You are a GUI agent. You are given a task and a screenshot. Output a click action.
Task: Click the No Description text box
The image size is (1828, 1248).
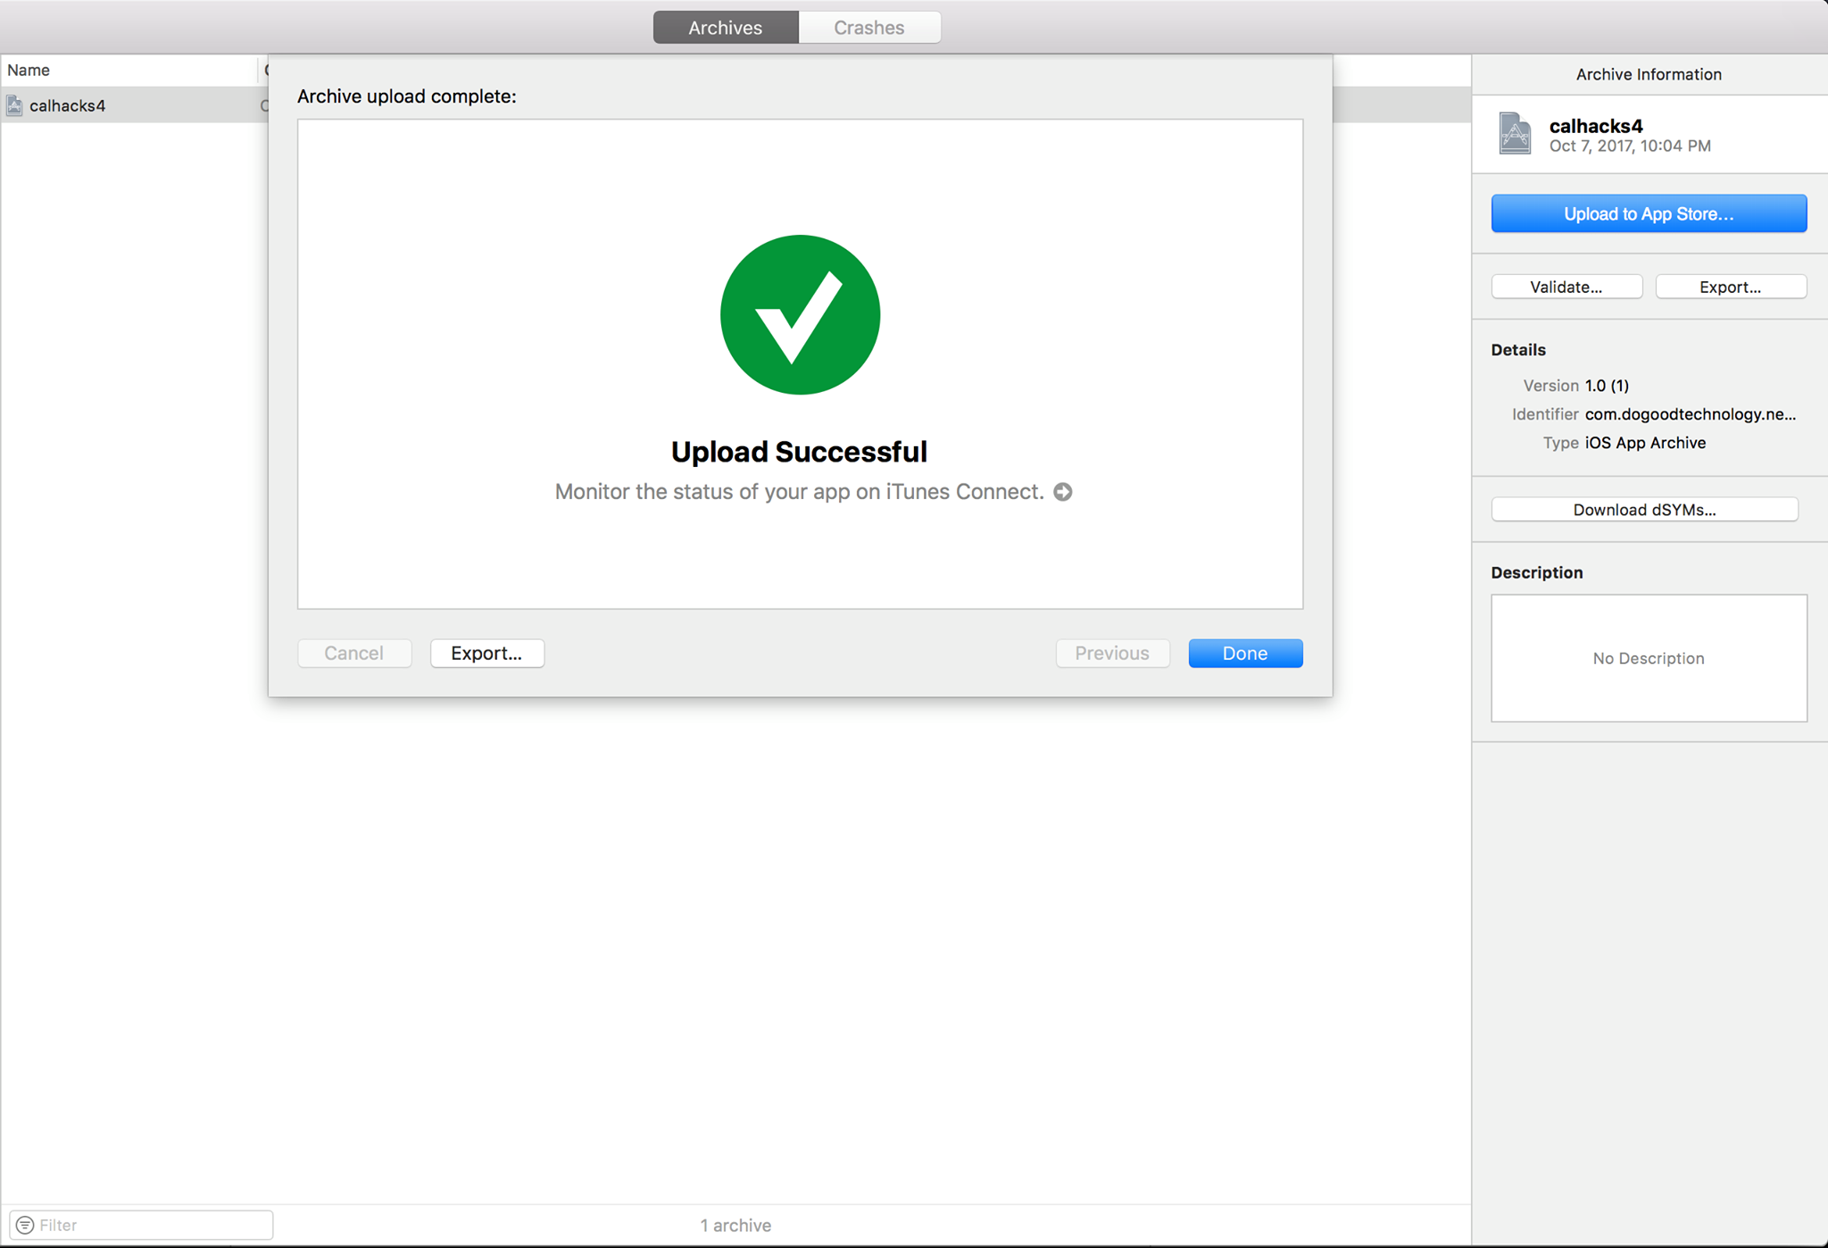tap(1648, 658)
